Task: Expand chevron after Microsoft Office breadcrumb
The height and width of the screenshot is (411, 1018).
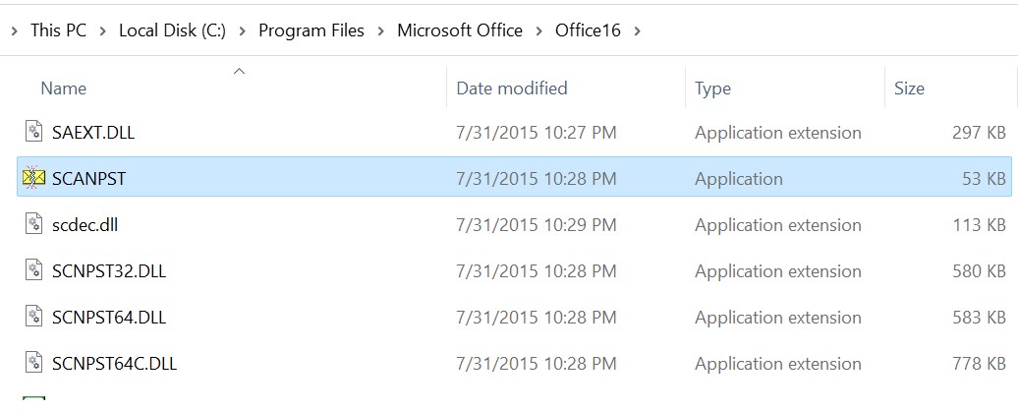Action: [x=538, y=31]
